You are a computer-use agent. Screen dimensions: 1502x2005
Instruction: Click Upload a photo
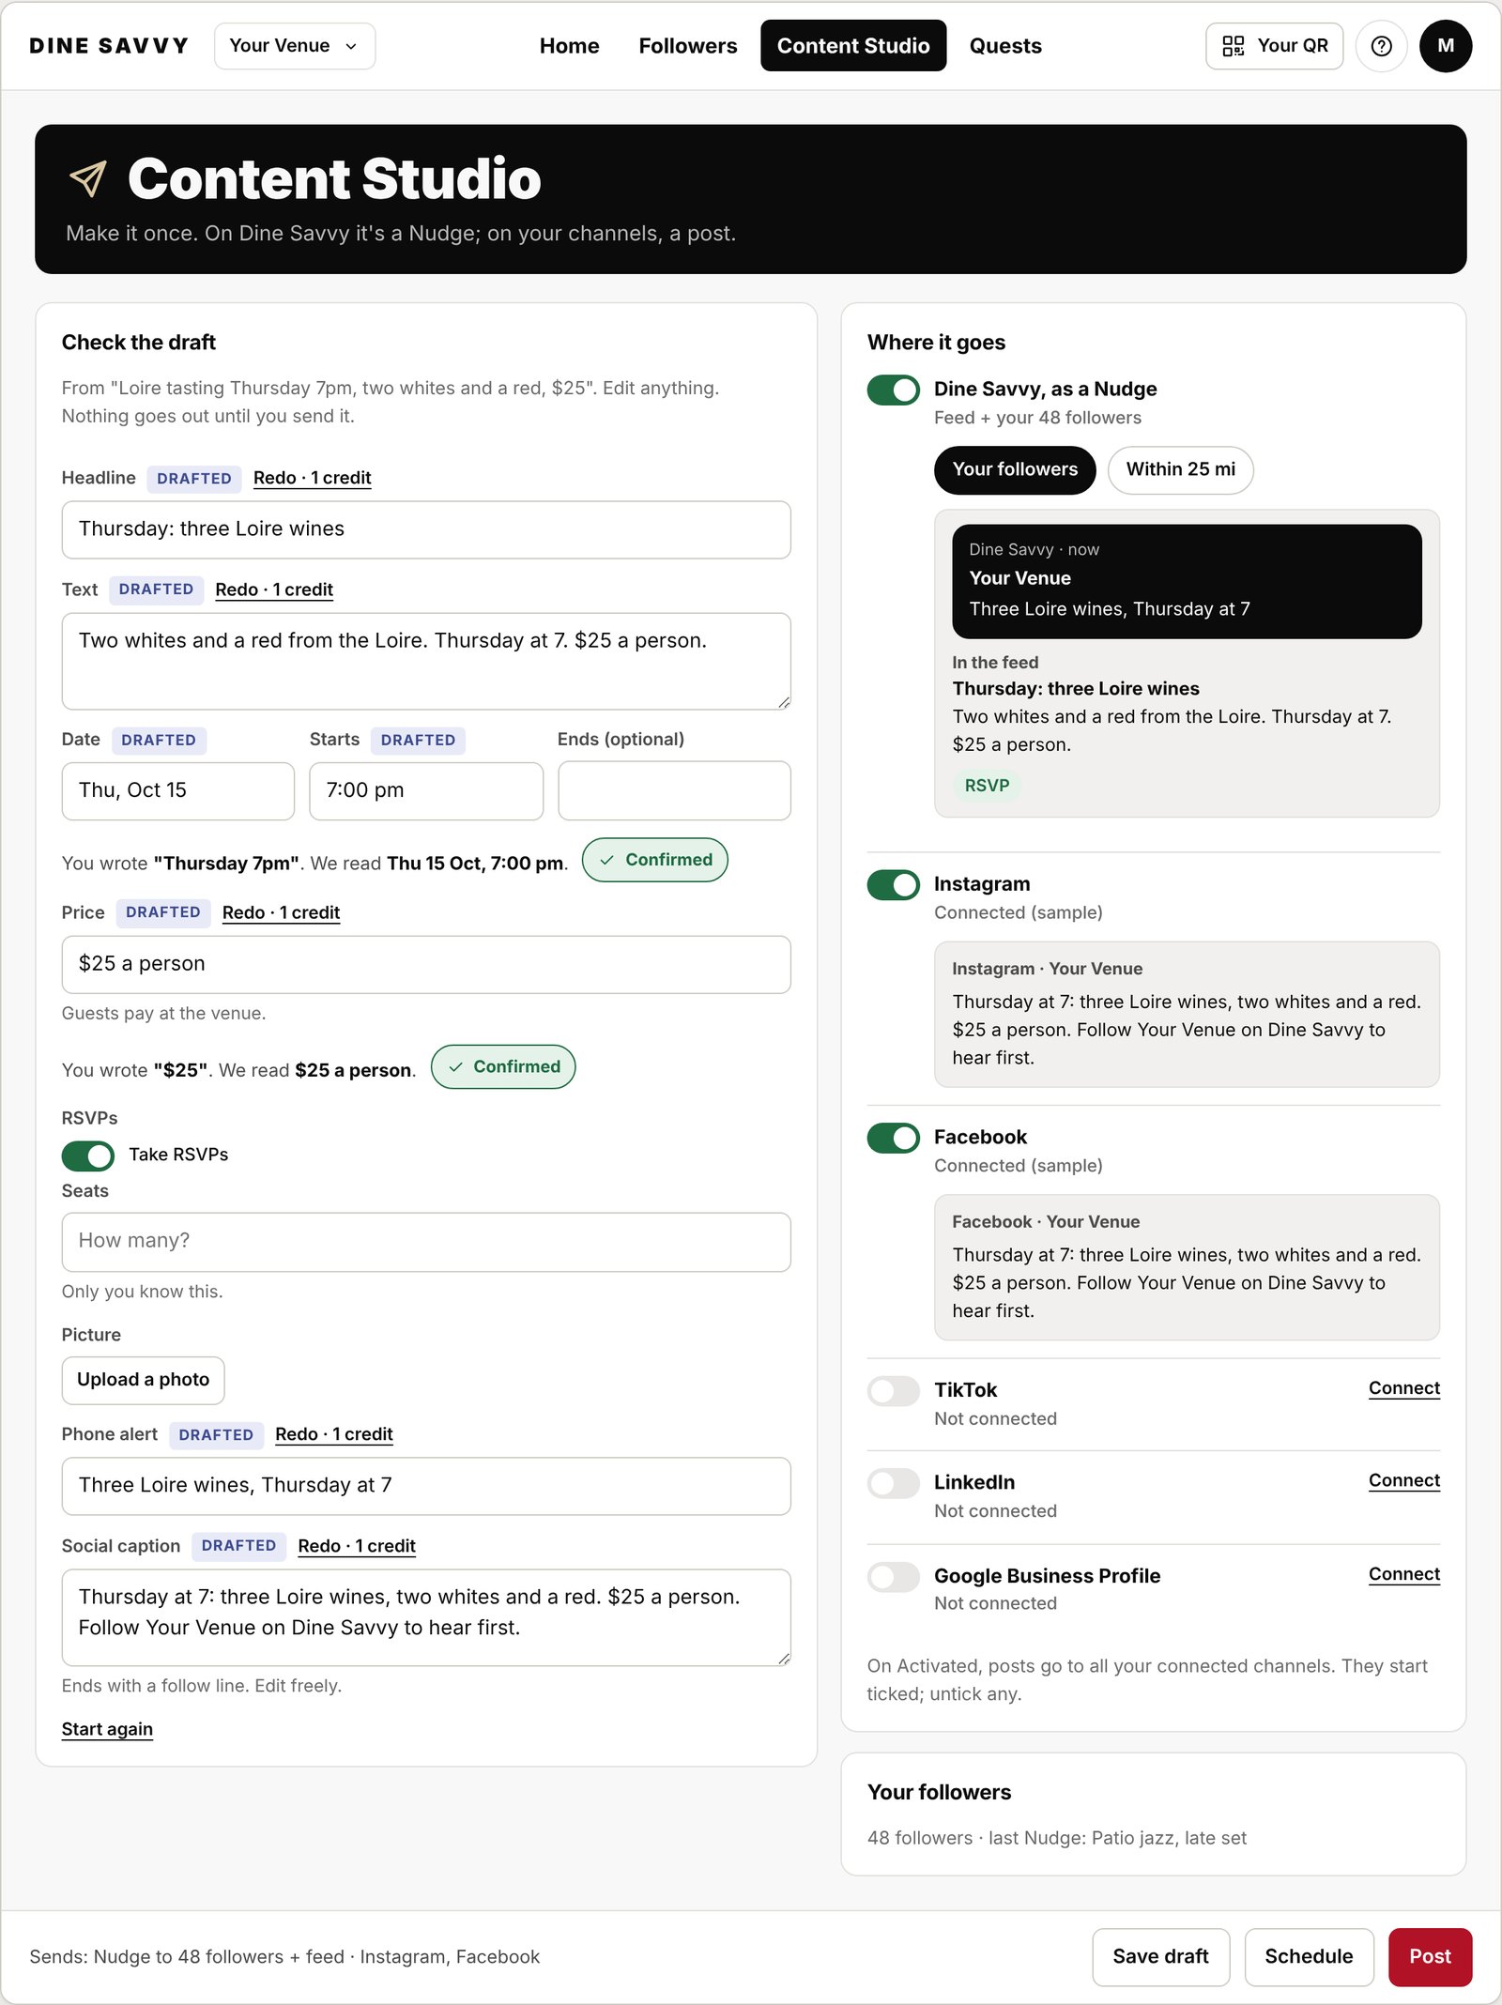point(143,1380)
